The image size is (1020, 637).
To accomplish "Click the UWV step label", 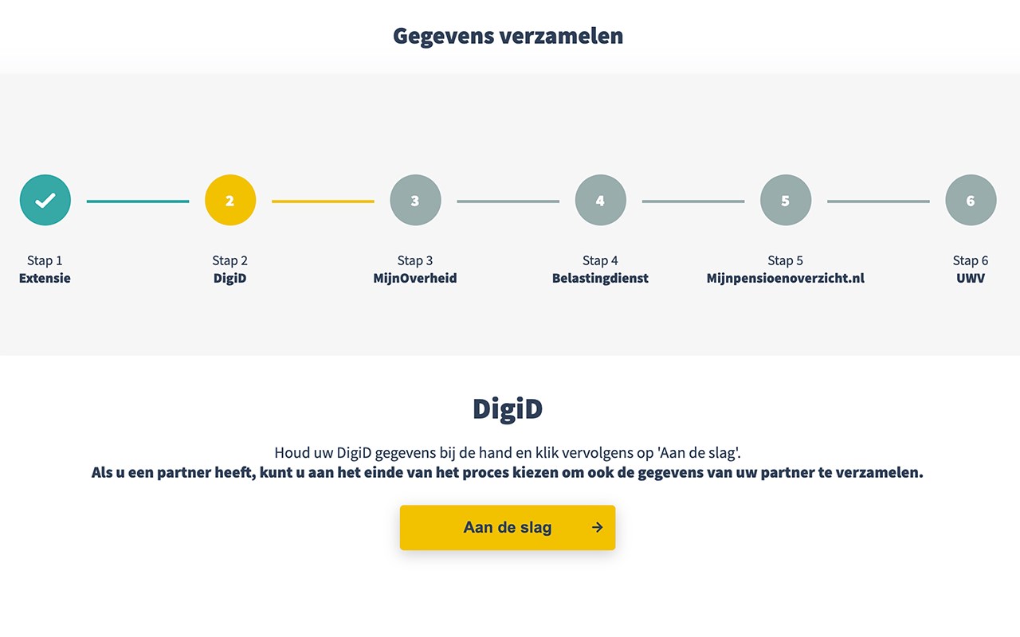I will tap(970, 279).
